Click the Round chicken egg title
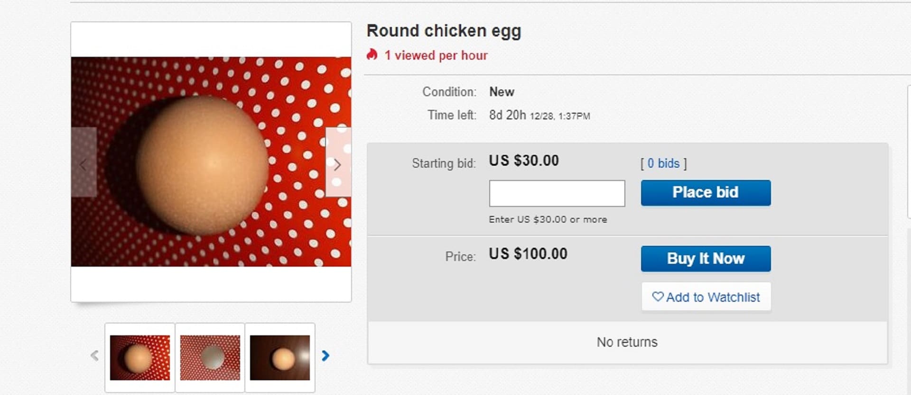 click(x=444, y=30)
